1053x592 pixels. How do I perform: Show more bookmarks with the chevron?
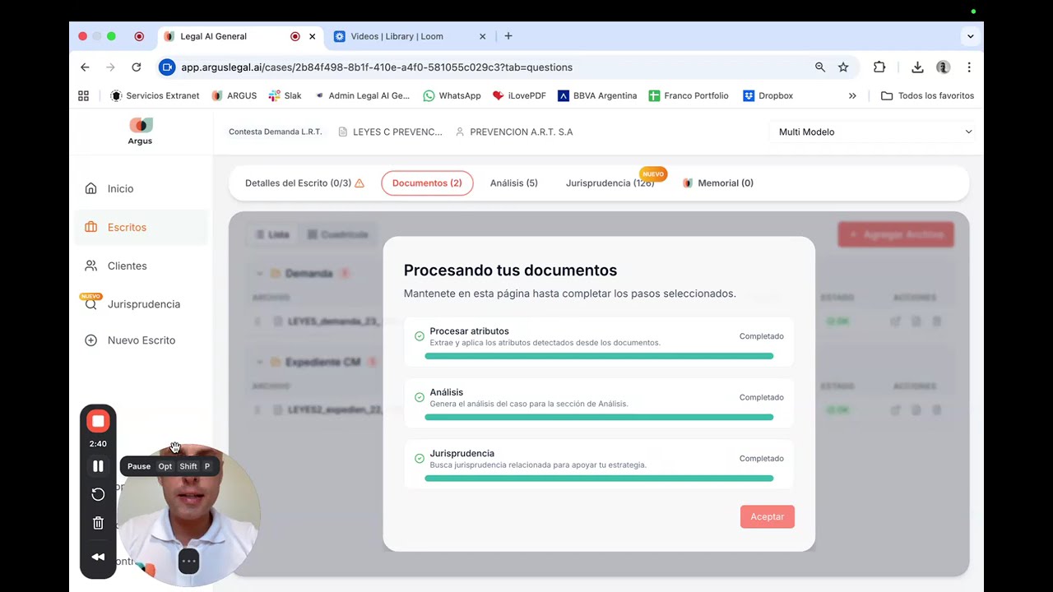(852, 96)
